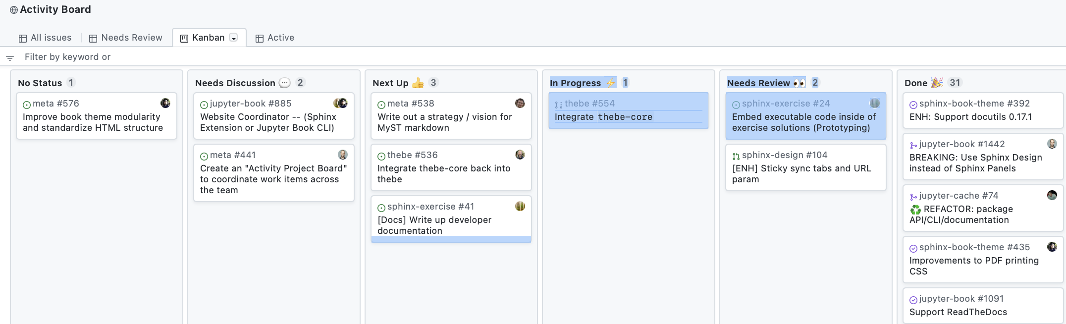Click assignee avatar on sphinx-exercise #41 card
This screenshot has width=1066, height=324.
[x=520, y=206]
